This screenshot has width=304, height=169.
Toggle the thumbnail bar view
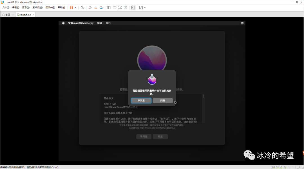[x=114, y=8]
